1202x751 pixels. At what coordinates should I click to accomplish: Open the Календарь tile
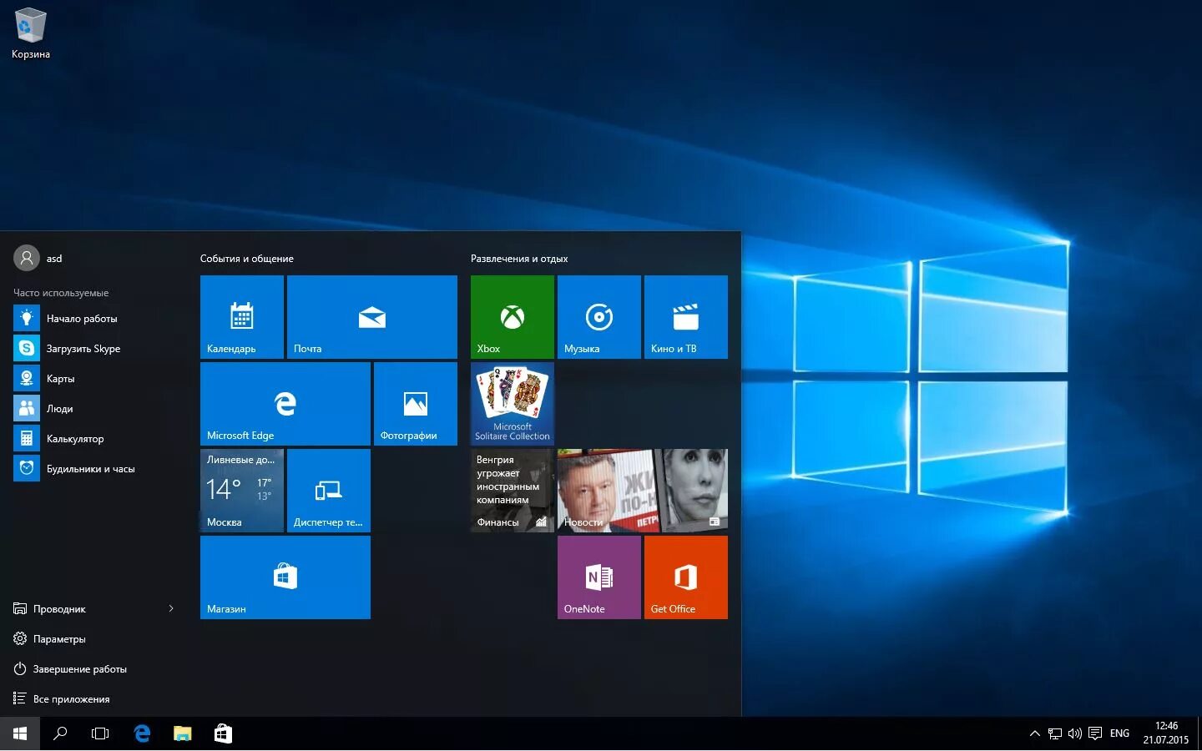tap(242, 317)
